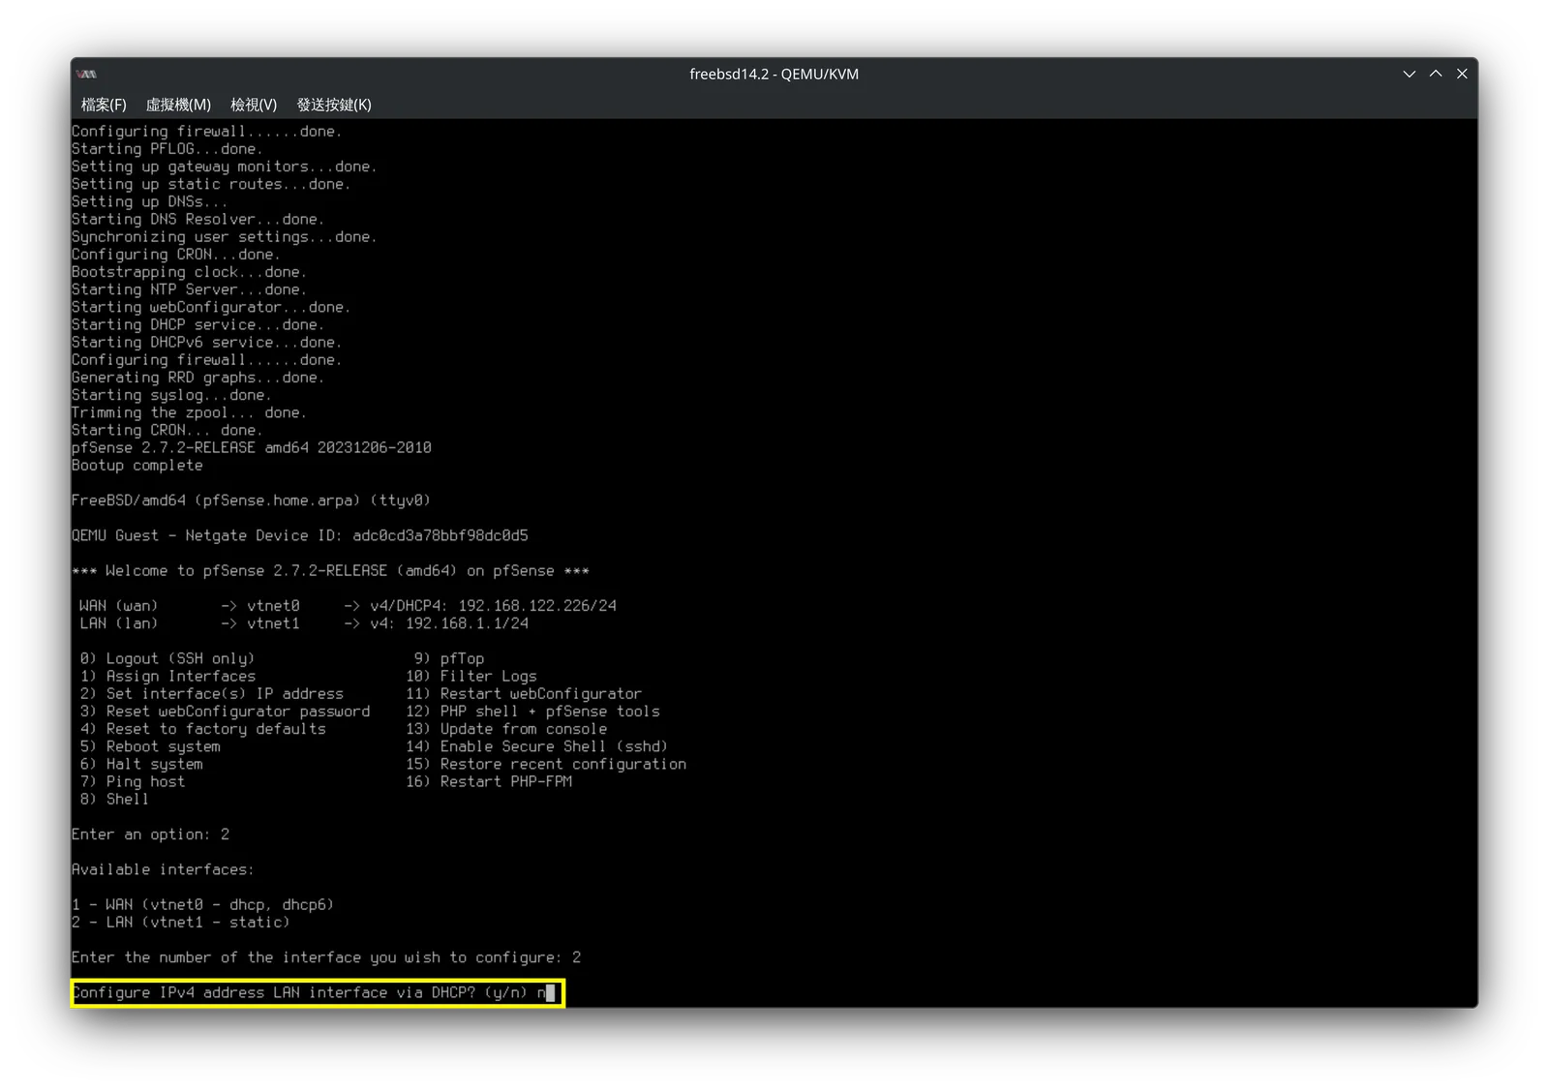Click 'Starting DNS Resolver...done.' line

(197, 219)
